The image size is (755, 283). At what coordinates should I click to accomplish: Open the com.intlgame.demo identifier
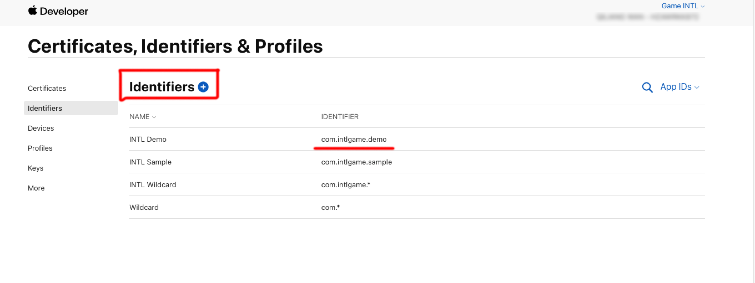coord(354,140)
